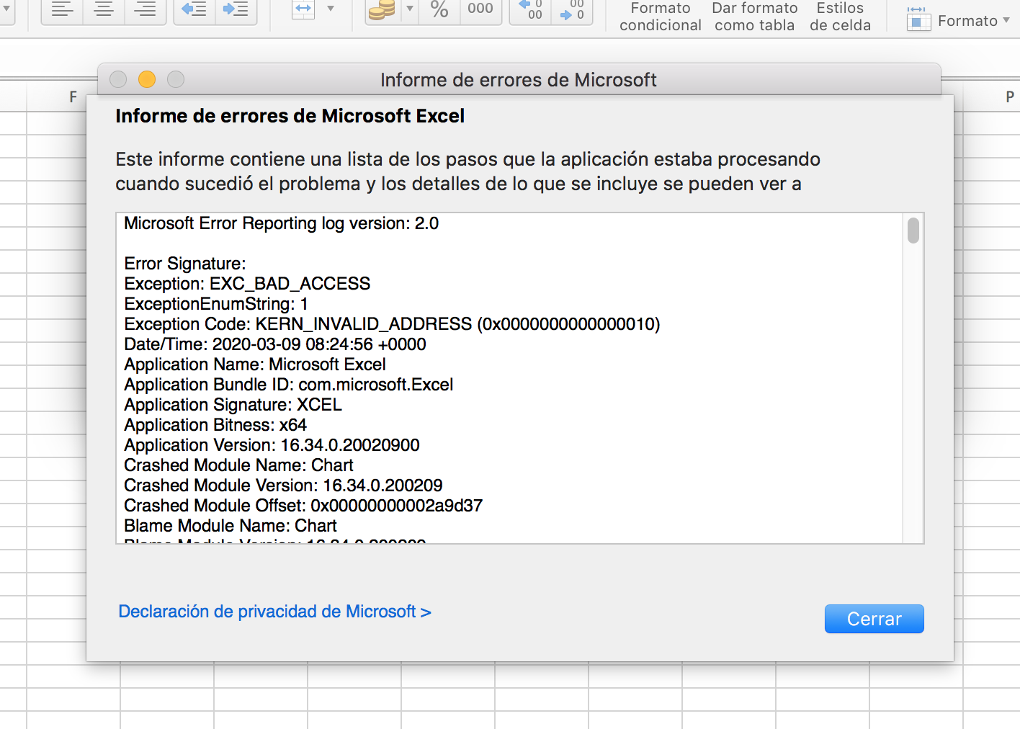Open Declaración de privacidad de Microsoft link
Viewport: 1020px width, 729px height.
(x=274, y=612)
